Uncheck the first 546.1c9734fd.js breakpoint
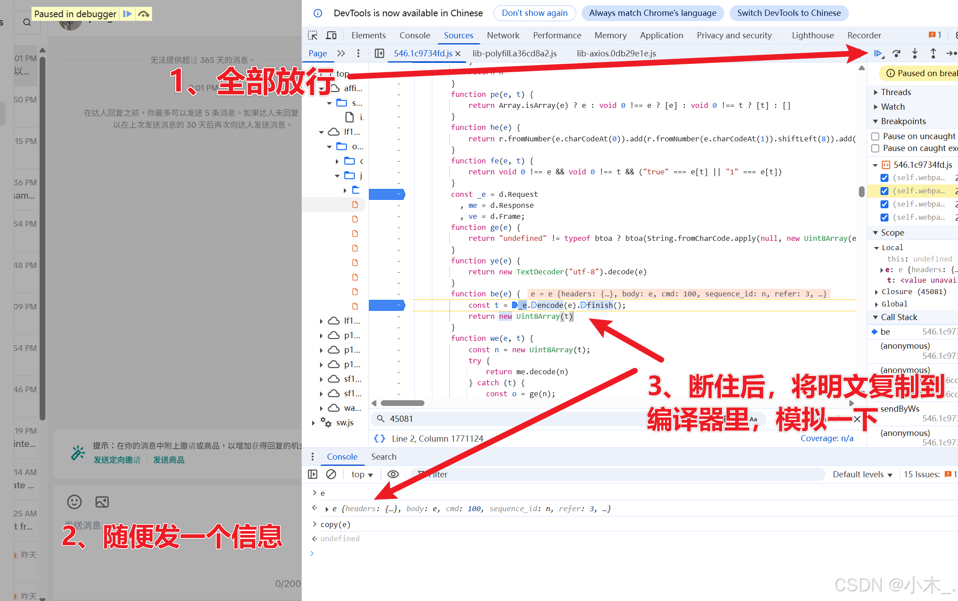 [x=884, y=178]
